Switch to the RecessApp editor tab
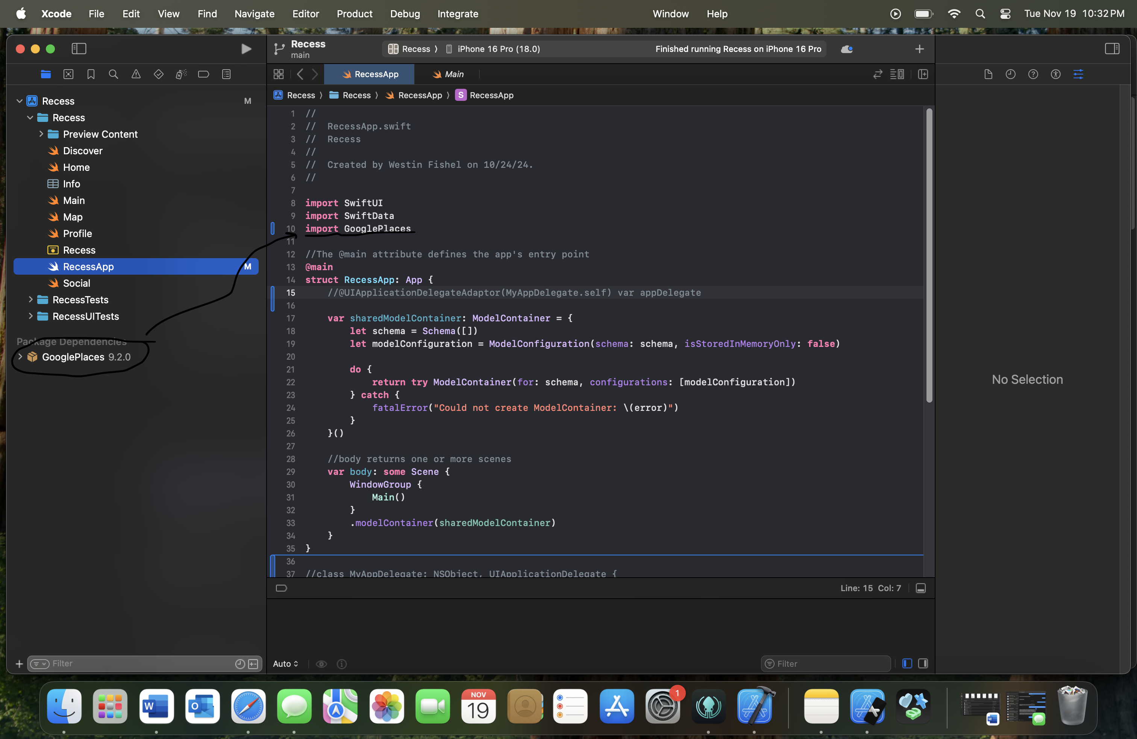Image resolution: width=1137 pixels, height=739 pixels. click(369, 74)
